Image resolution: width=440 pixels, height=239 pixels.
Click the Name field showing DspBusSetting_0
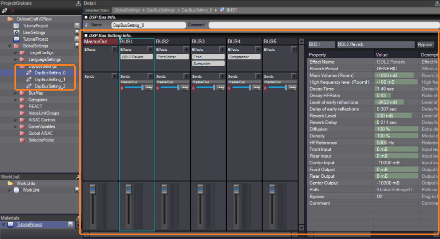point(148,25)
